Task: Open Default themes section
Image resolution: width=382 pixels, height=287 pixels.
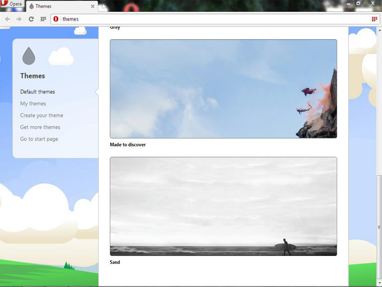Action: [x=38, y=92]
